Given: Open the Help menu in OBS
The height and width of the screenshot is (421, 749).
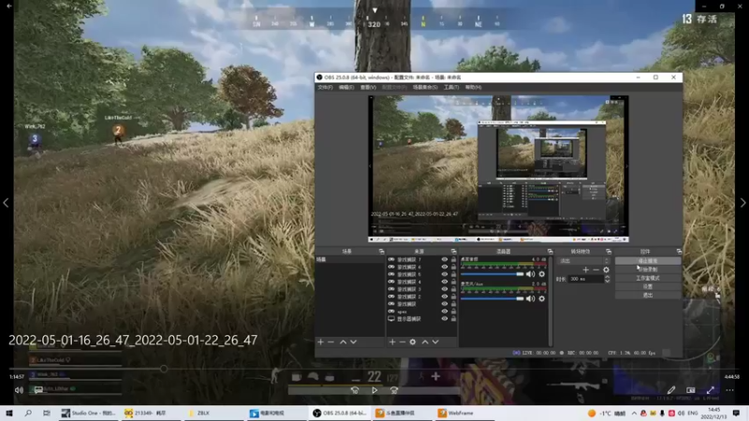Looking at the screenshot, I should point(474,87).
